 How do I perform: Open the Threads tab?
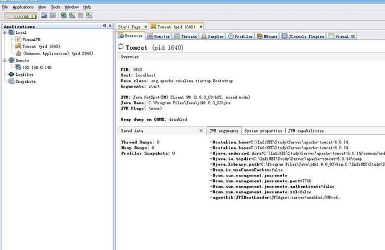click(x=185, y=36)
